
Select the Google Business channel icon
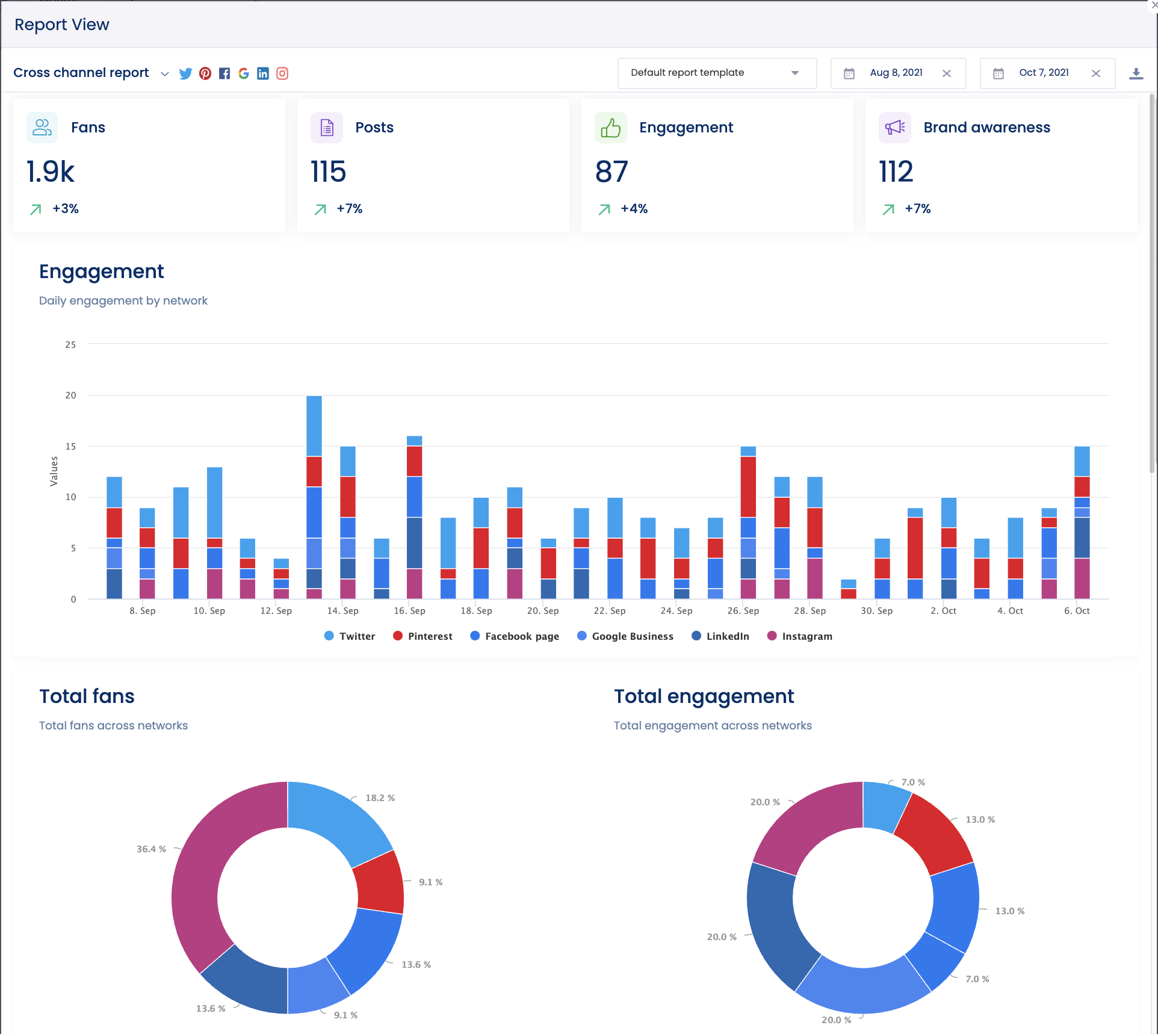(x=244, y=73)
